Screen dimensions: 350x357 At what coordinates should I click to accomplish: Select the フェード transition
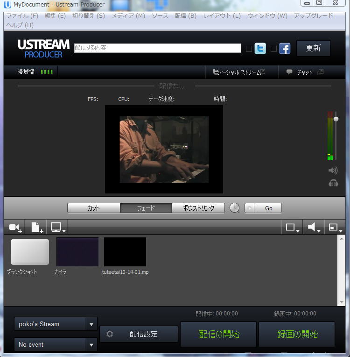pyautogui.click(x=146, y=208)
